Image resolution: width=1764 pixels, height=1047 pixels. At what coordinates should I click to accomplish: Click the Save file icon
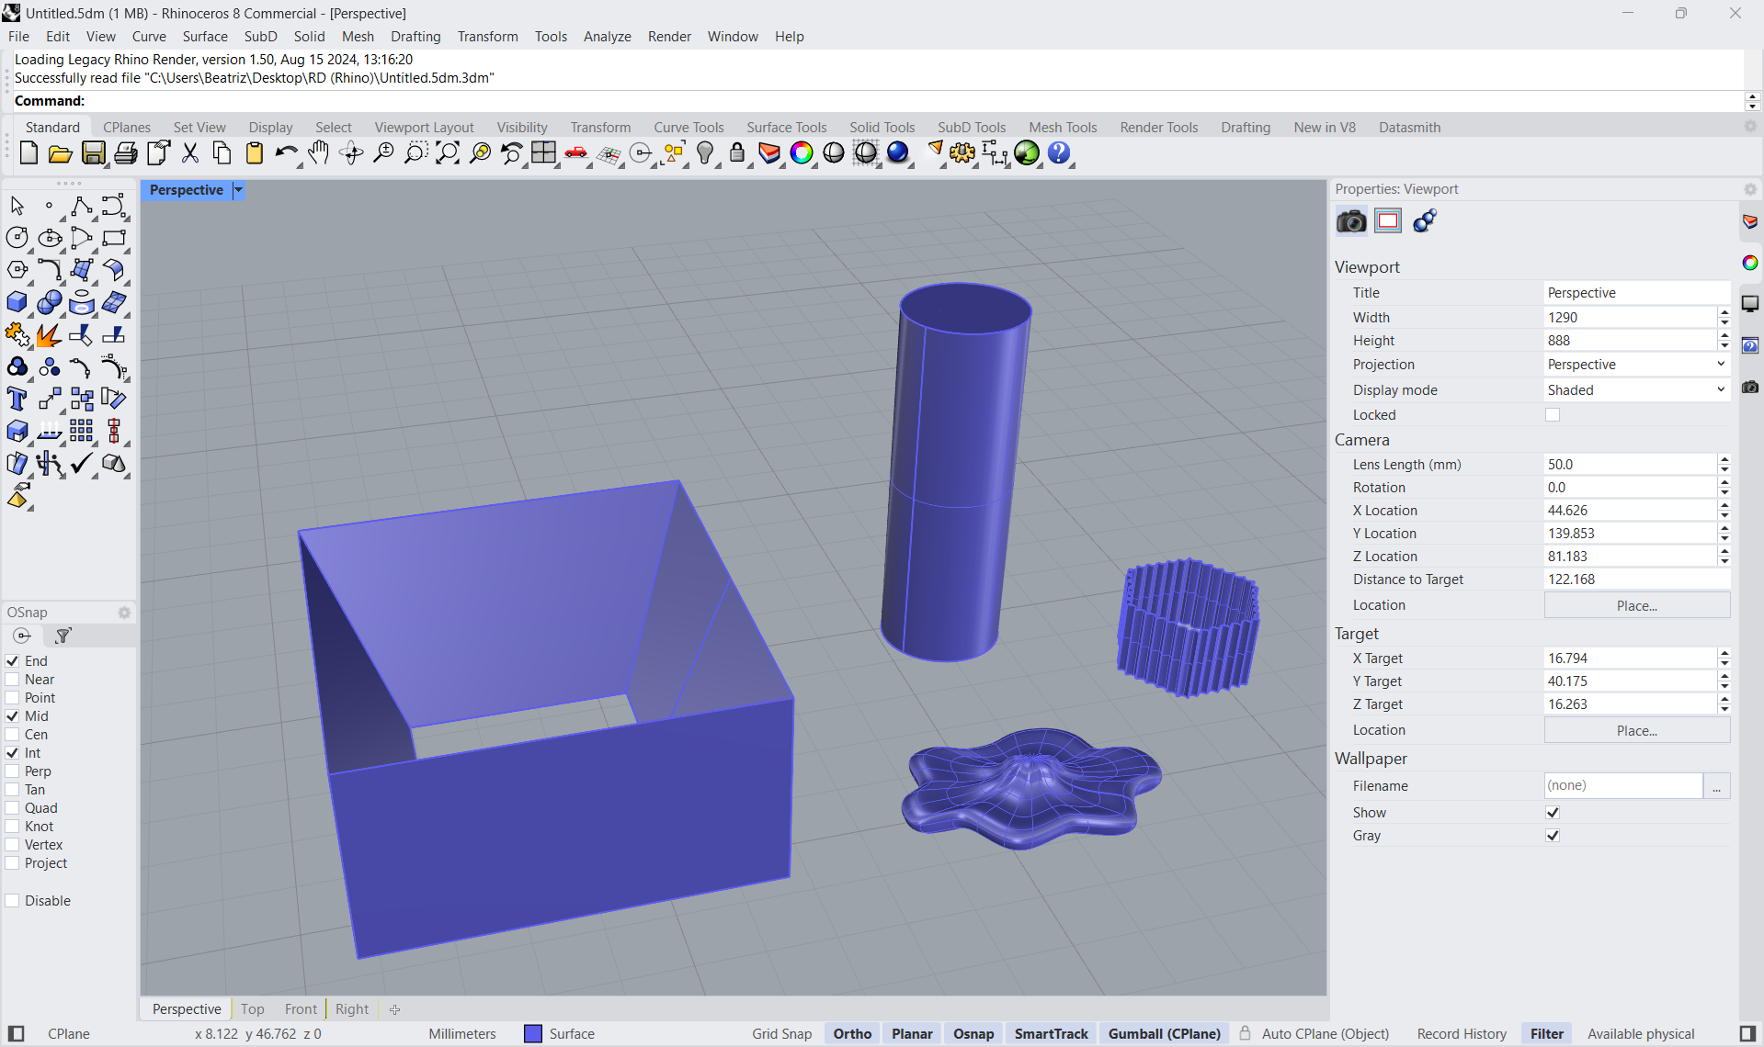pyautogui.click(x=93, y=153)
